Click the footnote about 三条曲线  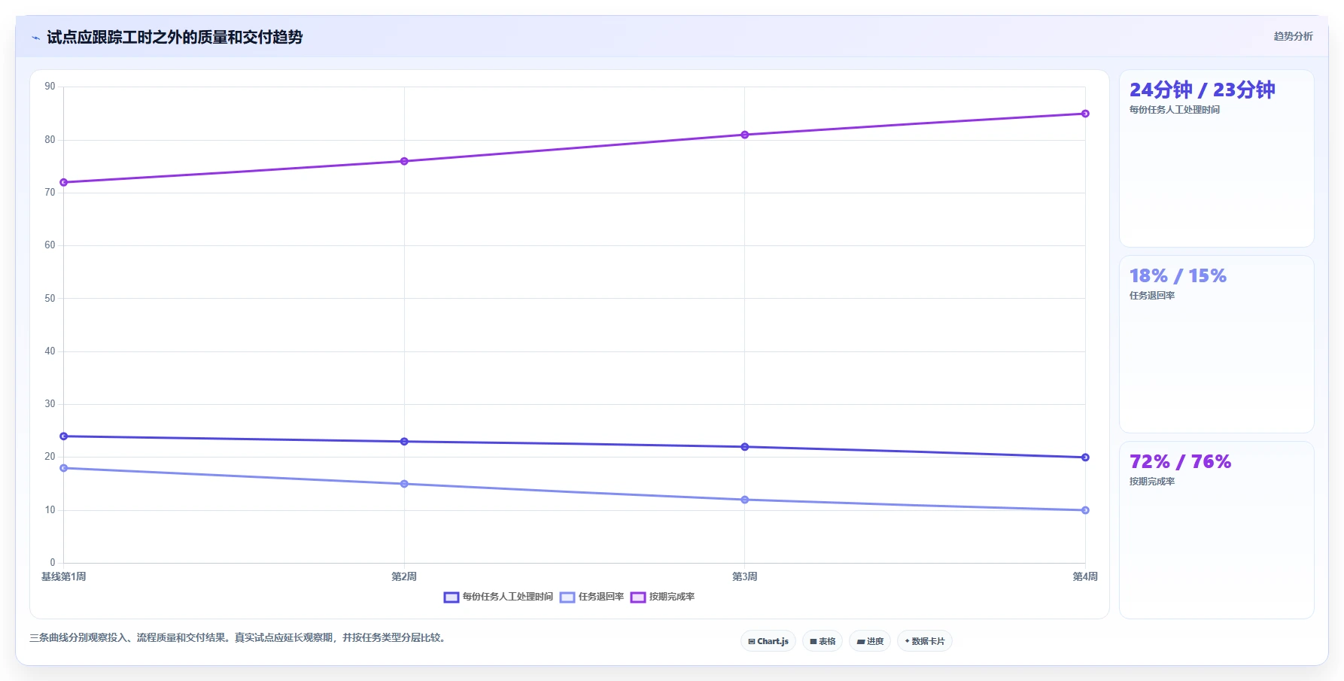[x=239, y=638]
